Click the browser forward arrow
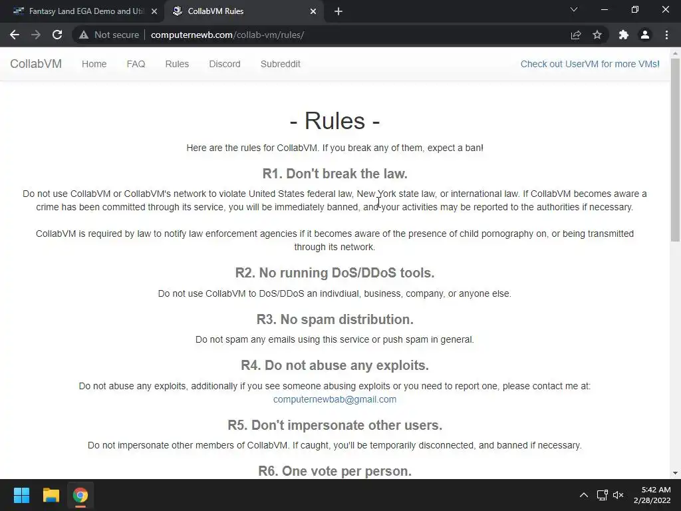681x511 pixels. pyautogui.click(x=36, y=35)
